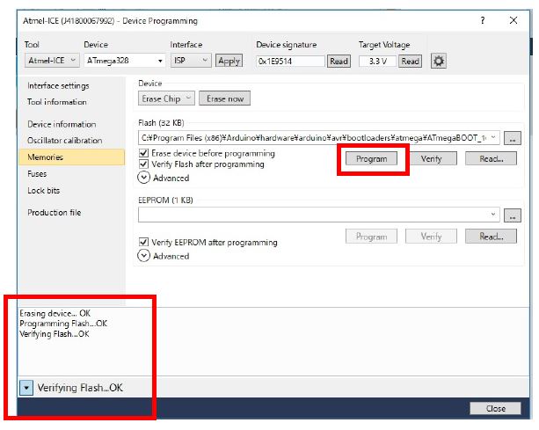Open the gear settings icon
The image size is (539, 430).
(438, 61)
